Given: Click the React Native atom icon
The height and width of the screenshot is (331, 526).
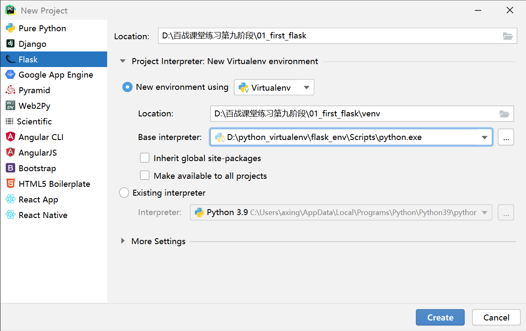Looking at the screenshot, I should pyautogui.click(x=11, y=215).
